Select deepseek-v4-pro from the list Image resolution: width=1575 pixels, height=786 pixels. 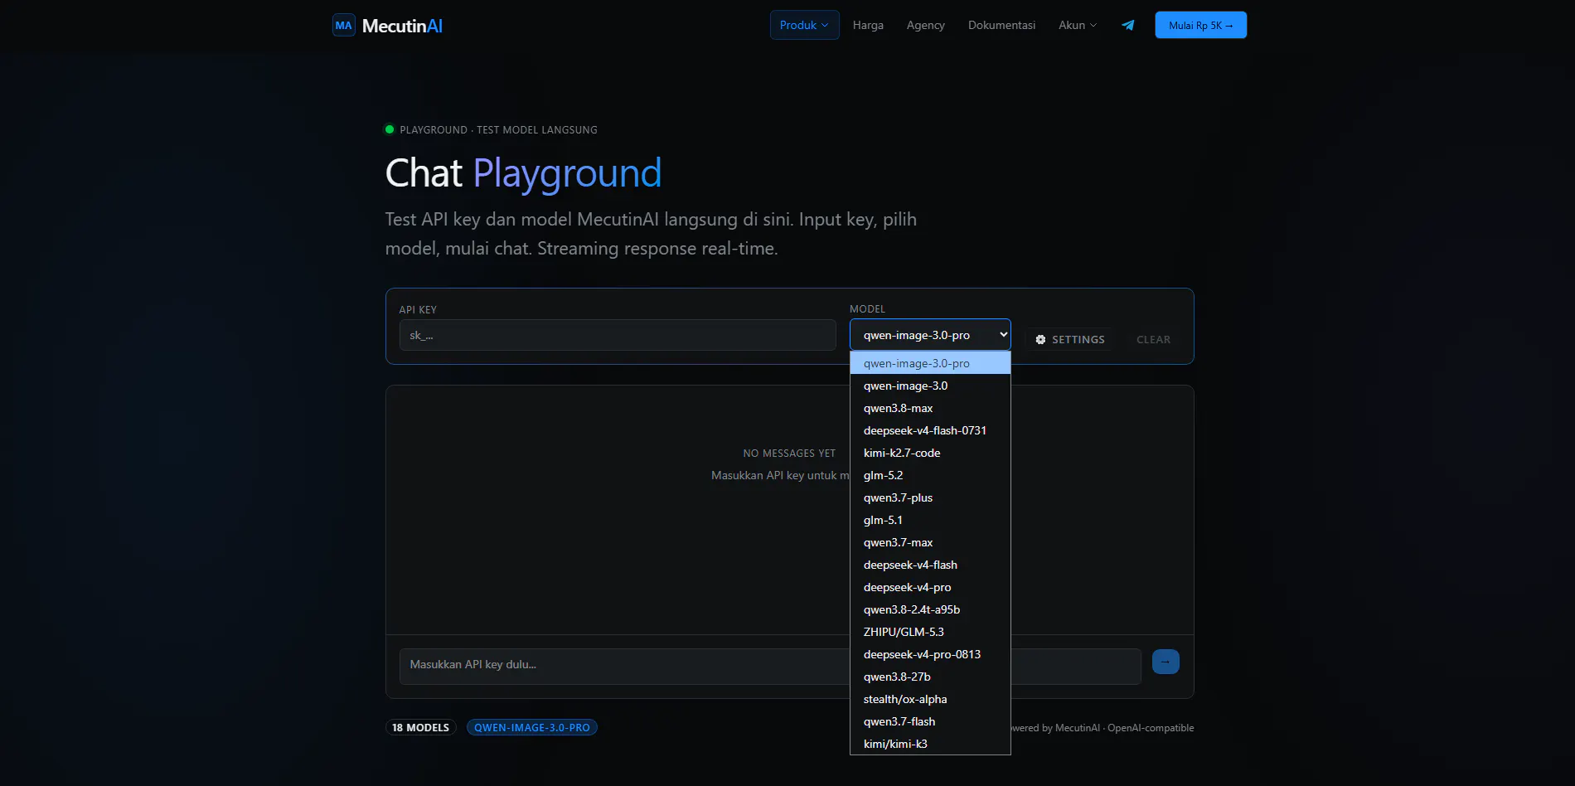click(x=930, y=587)
